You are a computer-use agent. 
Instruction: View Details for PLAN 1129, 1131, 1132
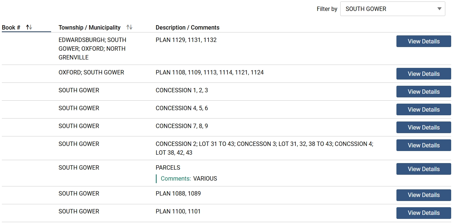[423, 41]
